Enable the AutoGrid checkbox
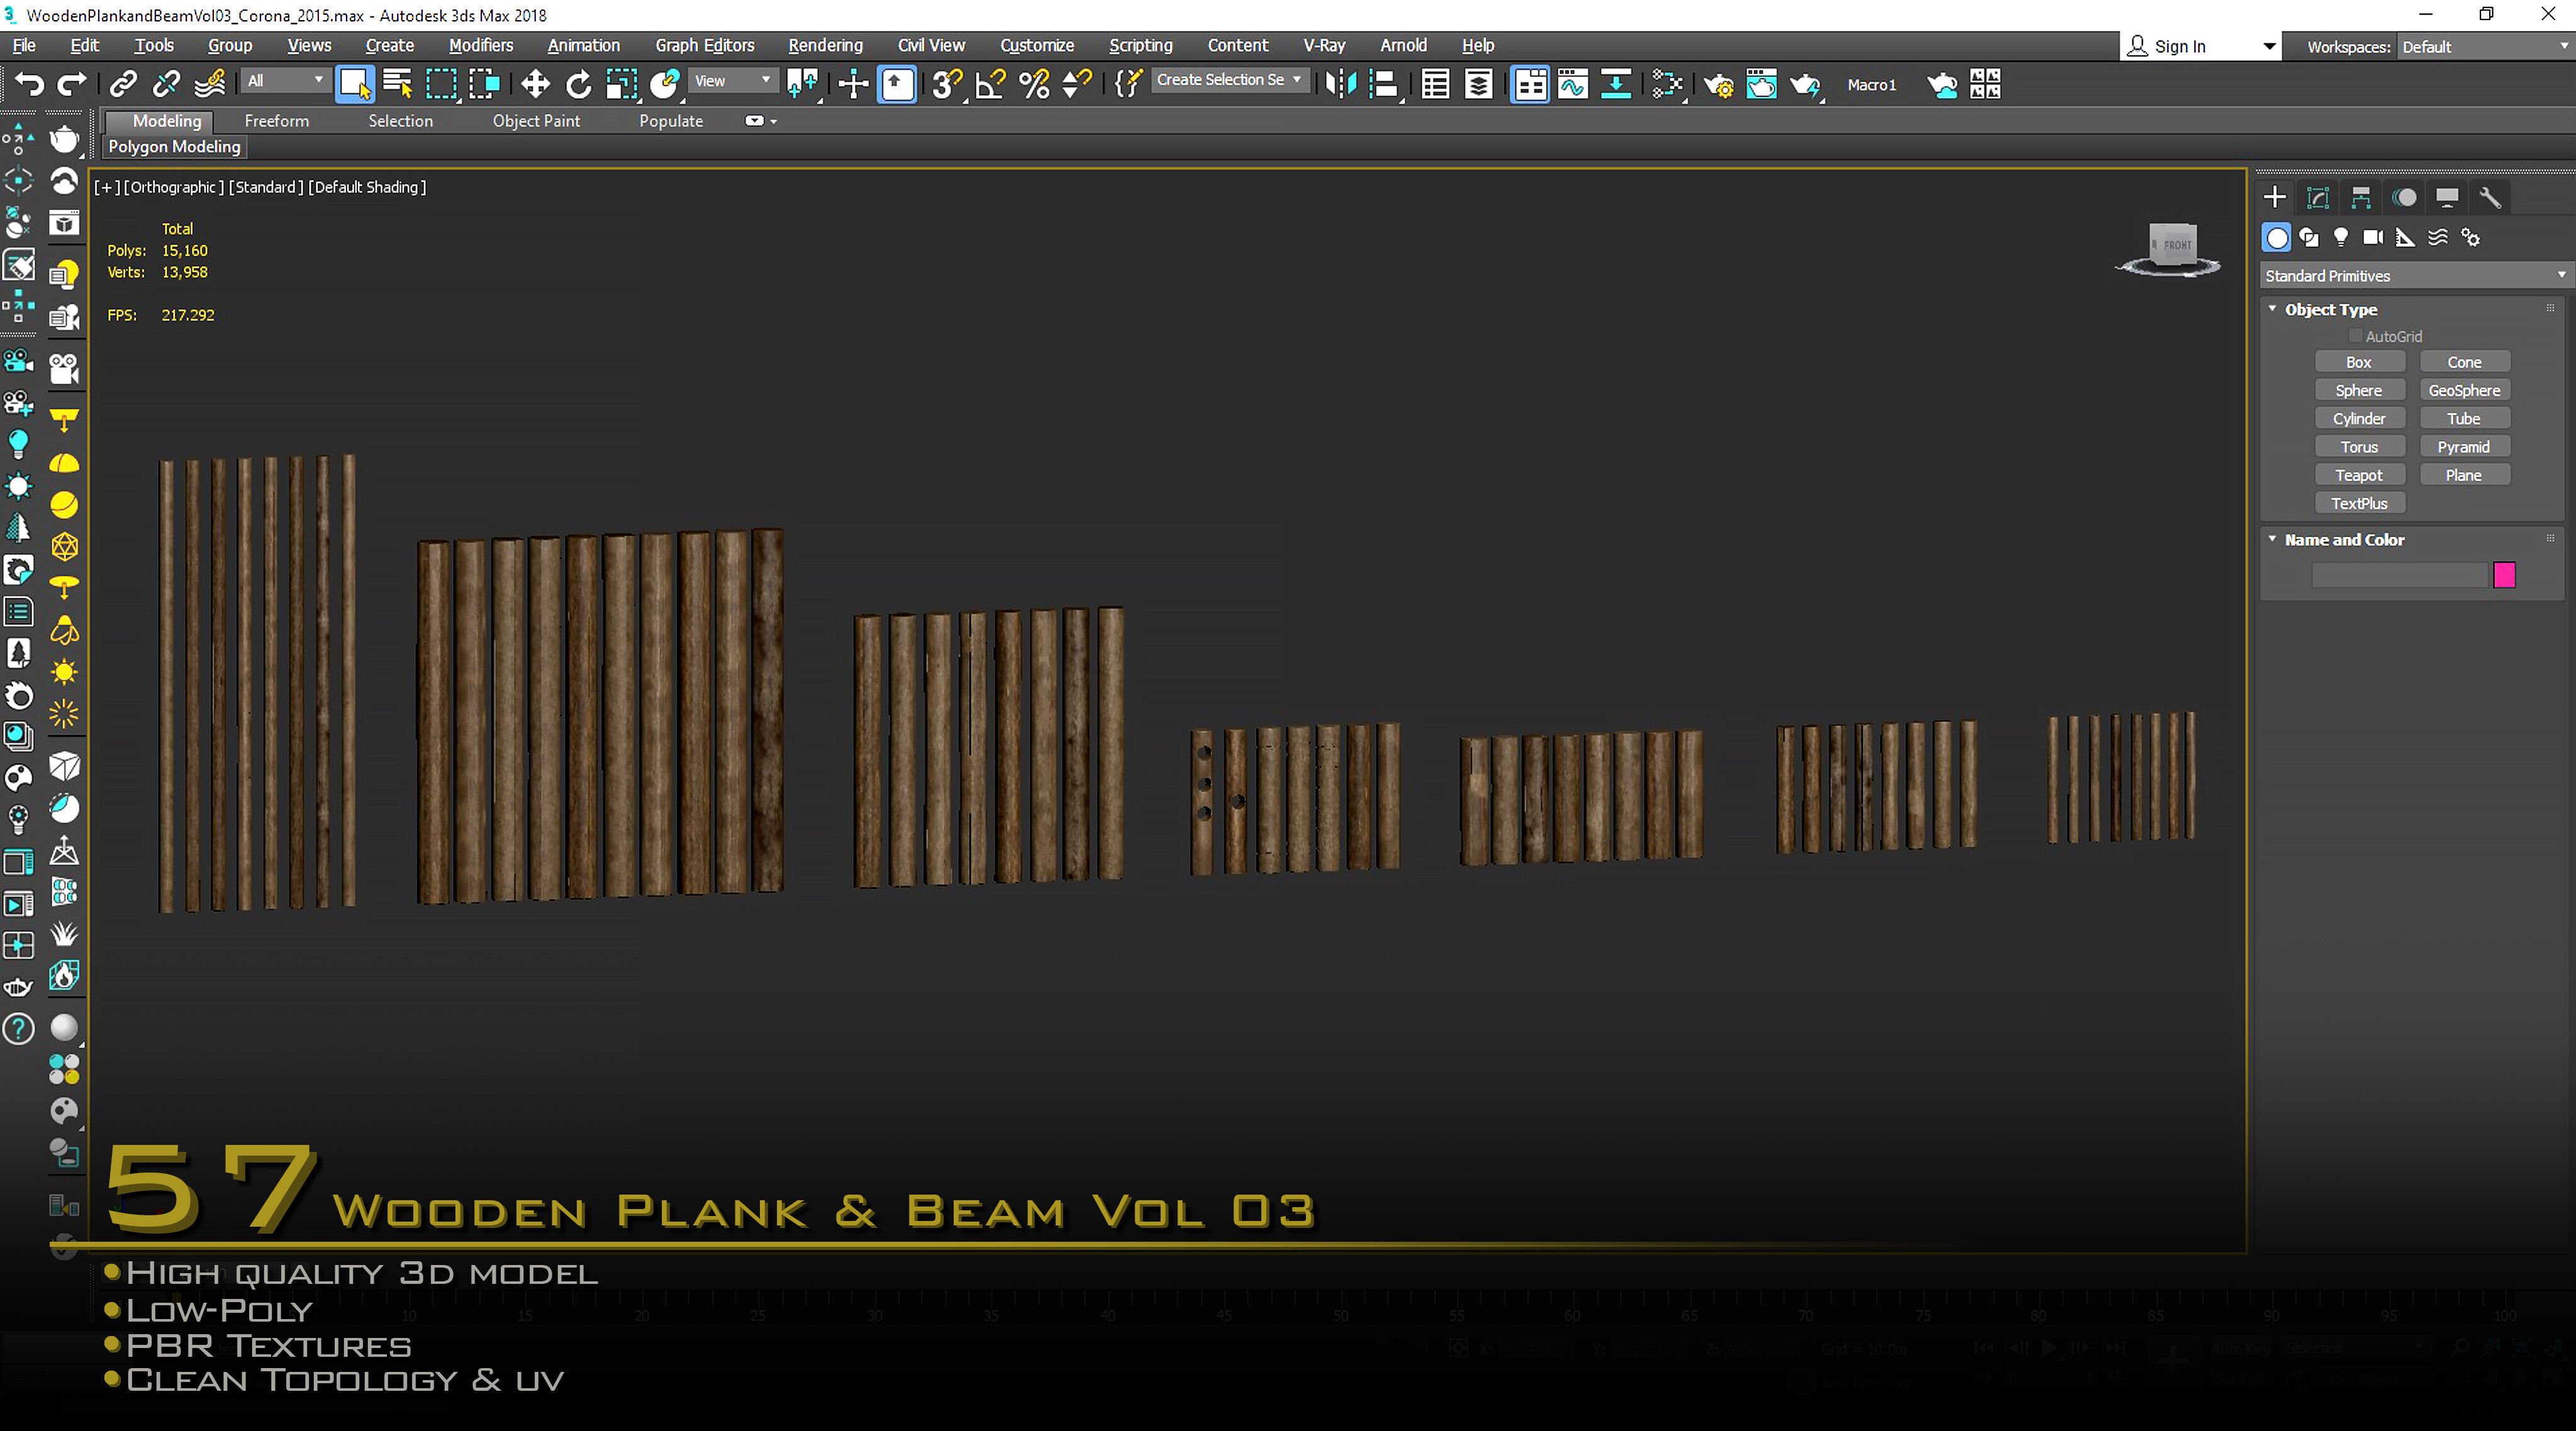This screenshot has height=1431, width=2576. tap(2355, 336)
